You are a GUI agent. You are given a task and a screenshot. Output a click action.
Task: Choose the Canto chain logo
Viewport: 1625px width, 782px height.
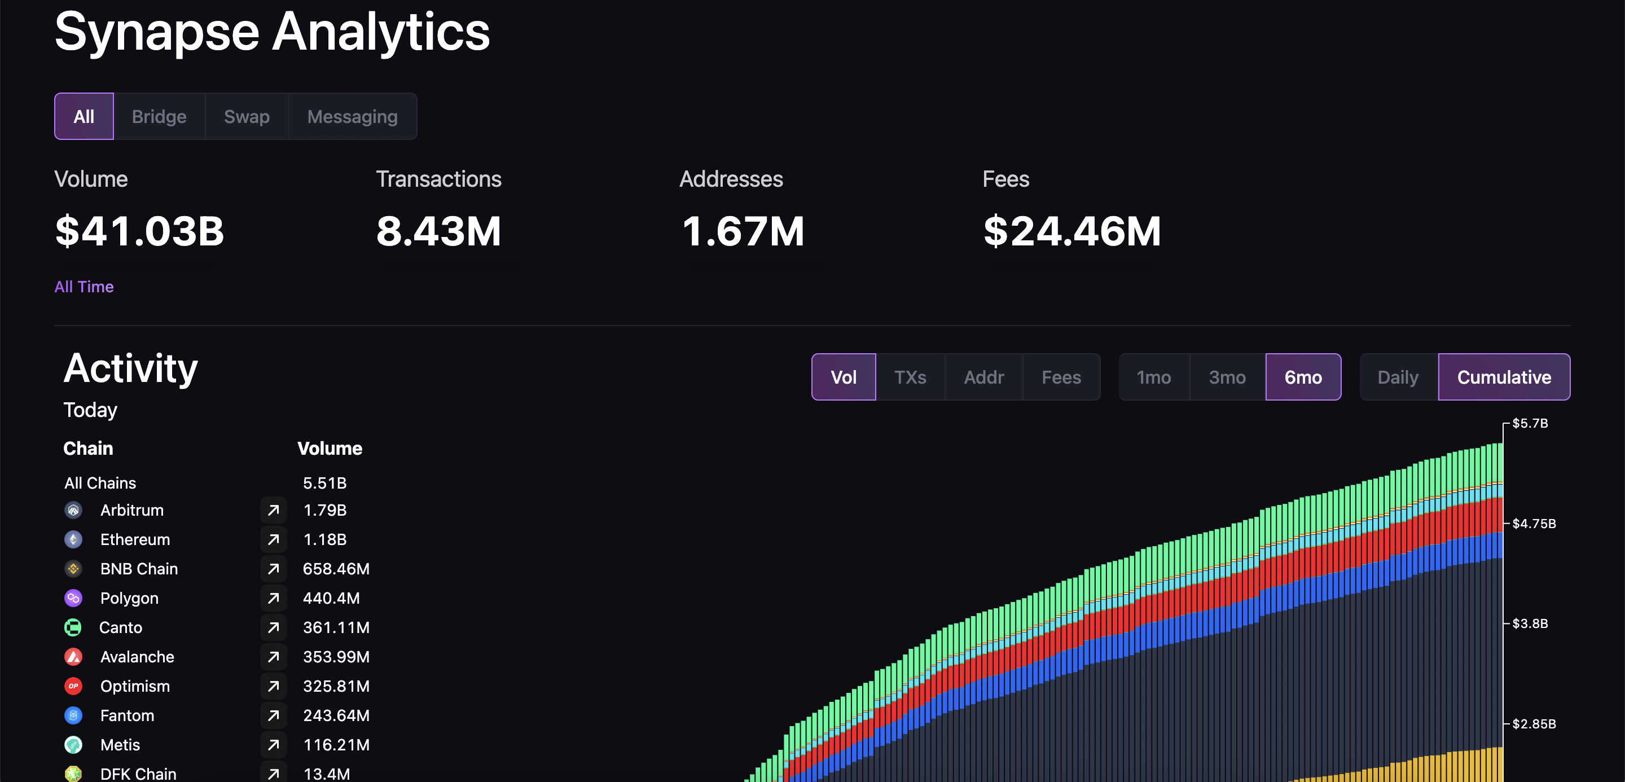73,627
